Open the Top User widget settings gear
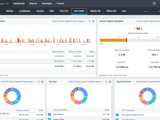 (110, 81)
